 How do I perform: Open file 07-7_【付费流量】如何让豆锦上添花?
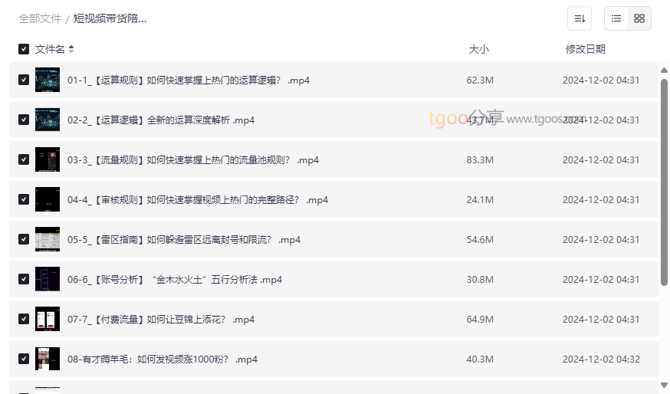tap(161, 320)
